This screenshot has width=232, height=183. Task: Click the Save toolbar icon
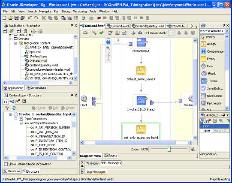pyautogui.click(x=16, y=18)
